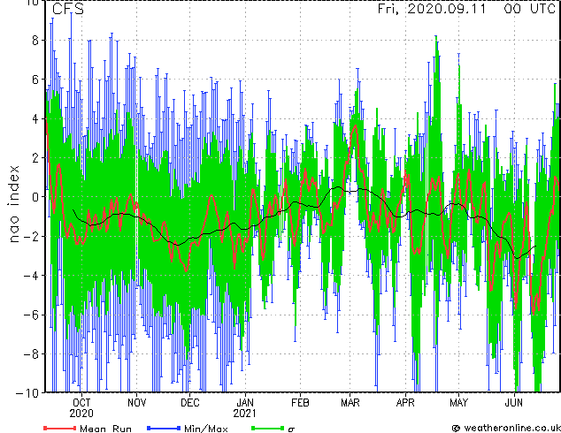This screenshot has width=561, height=433.
Task: Click the y-axis value -2
Action: (x=31, y=237)
